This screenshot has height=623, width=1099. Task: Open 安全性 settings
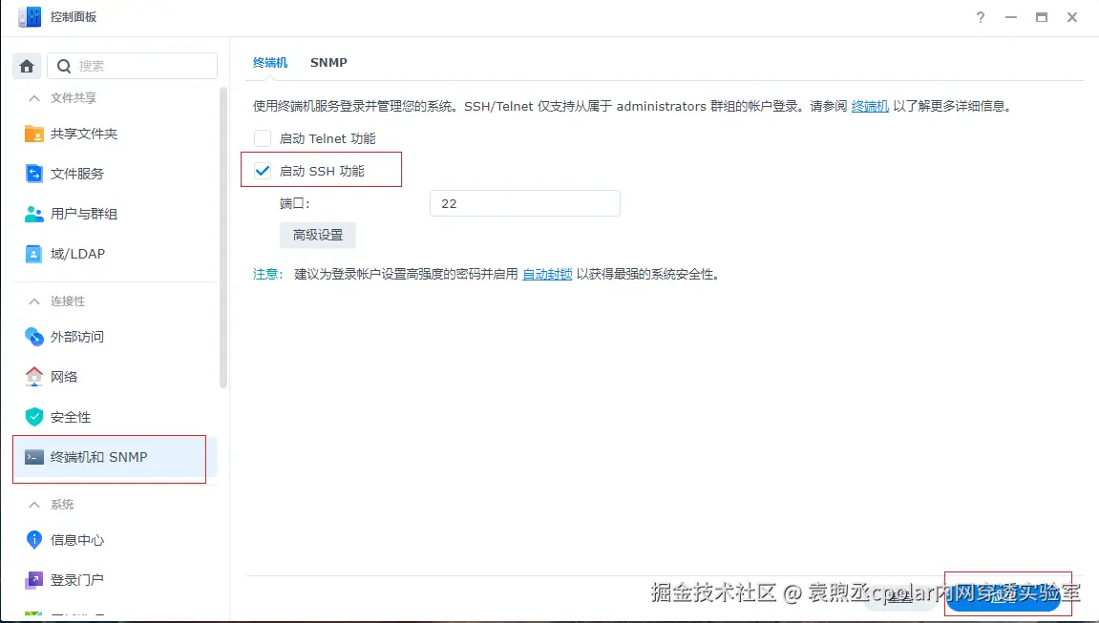click(72, 417)
